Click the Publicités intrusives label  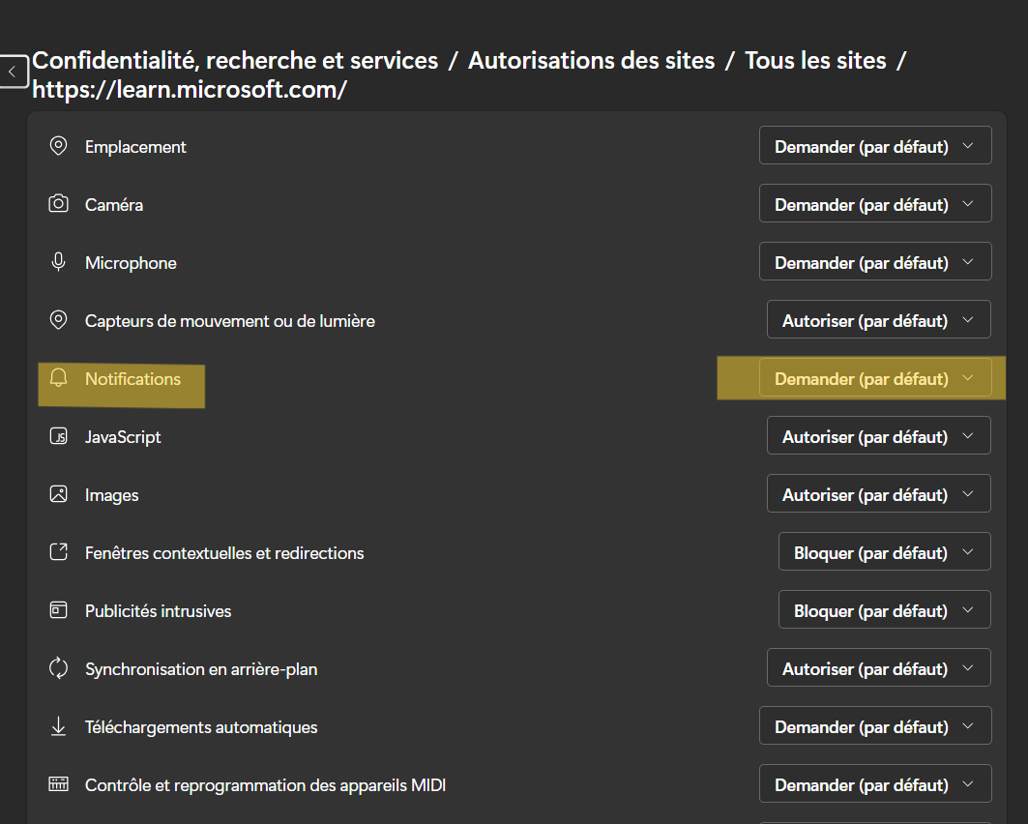coord(159,611)
